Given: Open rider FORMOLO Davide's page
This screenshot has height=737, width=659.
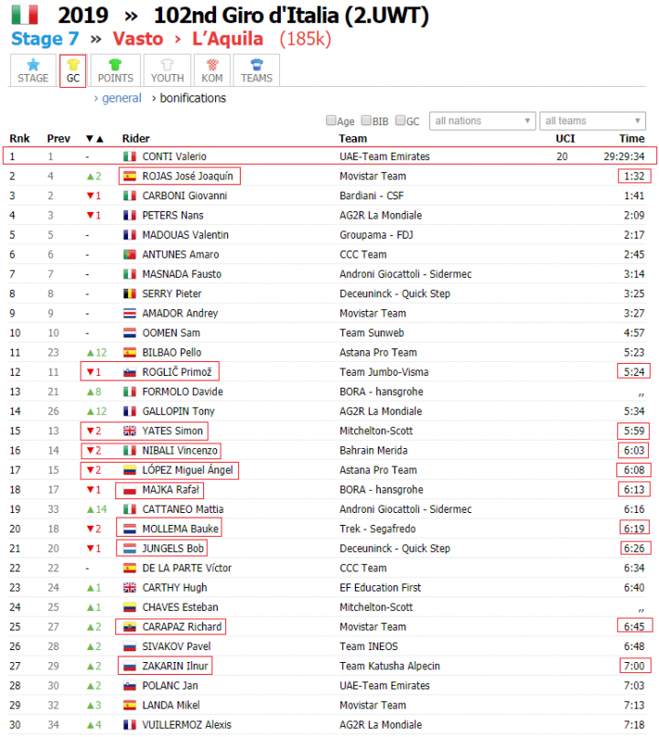Looking at the screenshot, I should tap(182, 392).
